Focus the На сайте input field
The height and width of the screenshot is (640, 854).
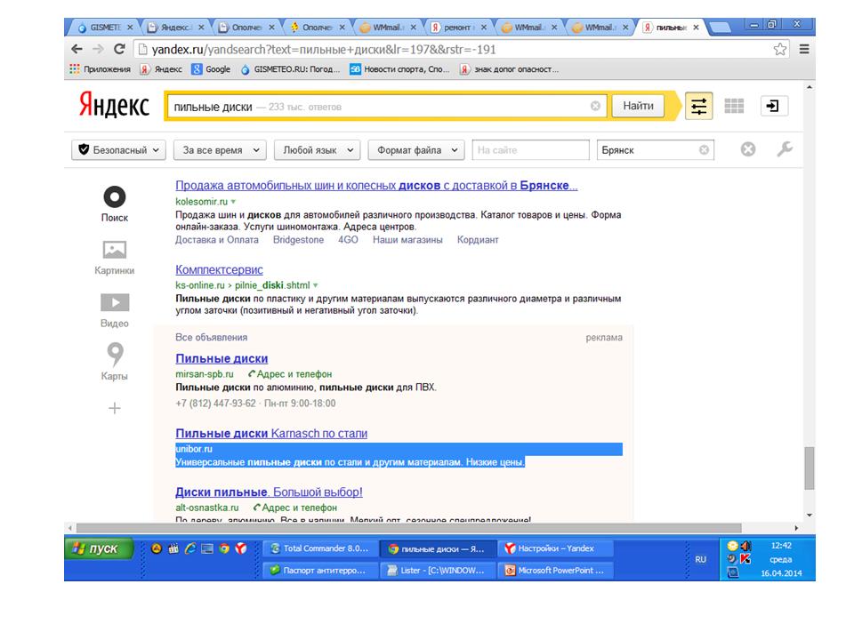pos(530,149)
